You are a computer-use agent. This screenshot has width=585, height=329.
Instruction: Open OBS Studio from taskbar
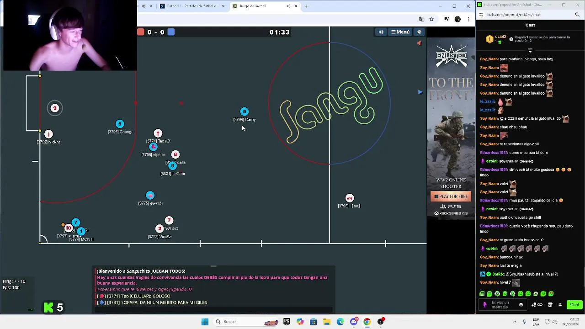(380, 322)
